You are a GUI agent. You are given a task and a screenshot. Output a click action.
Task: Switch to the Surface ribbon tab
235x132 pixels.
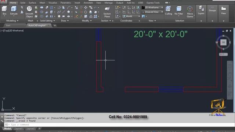32,3
